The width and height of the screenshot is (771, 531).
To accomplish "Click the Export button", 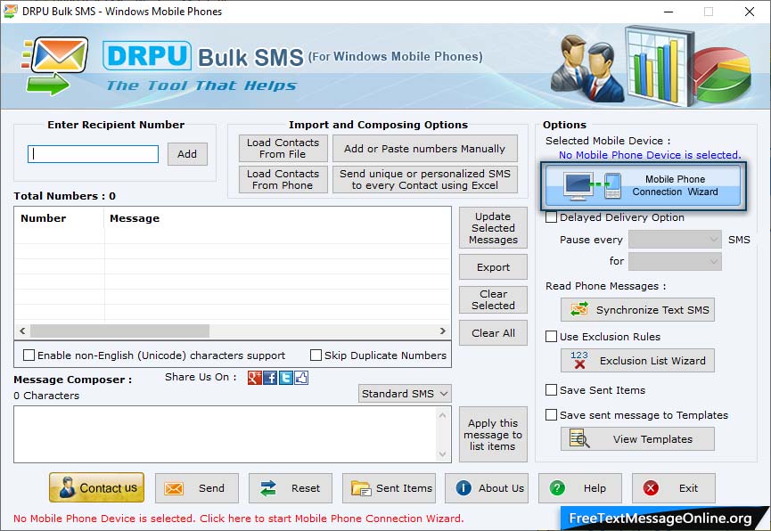I will point(493,267).
